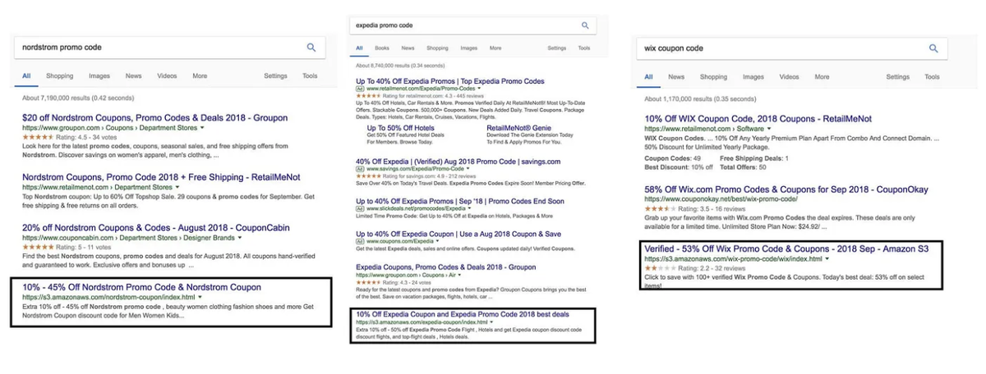Open Images tab in nordstrom results

[99, 76]
